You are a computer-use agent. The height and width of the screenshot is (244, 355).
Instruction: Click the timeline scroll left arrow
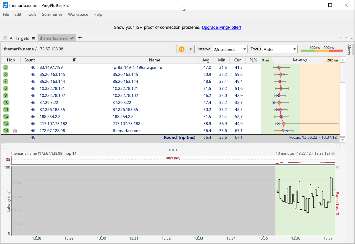4,146
